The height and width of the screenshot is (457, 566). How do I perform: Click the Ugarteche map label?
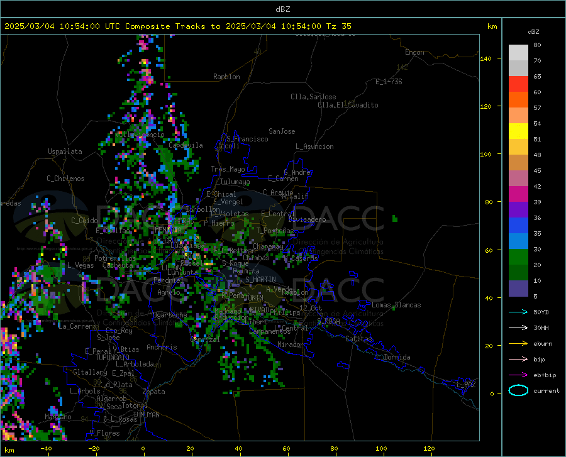(x=170, y=315)
